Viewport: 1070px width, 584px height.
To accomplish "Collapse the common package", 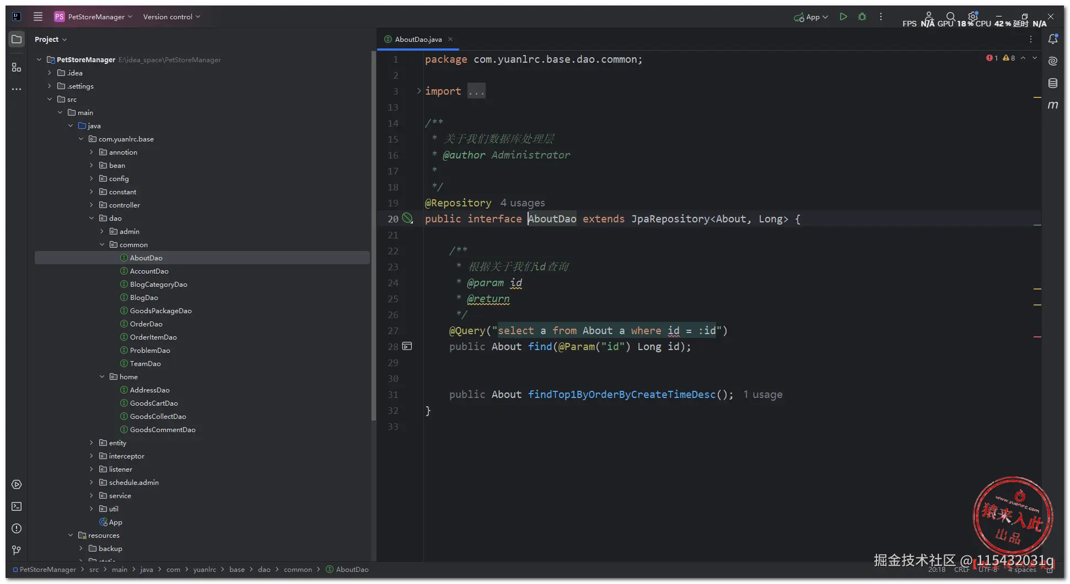I will (x=102, y=244).
